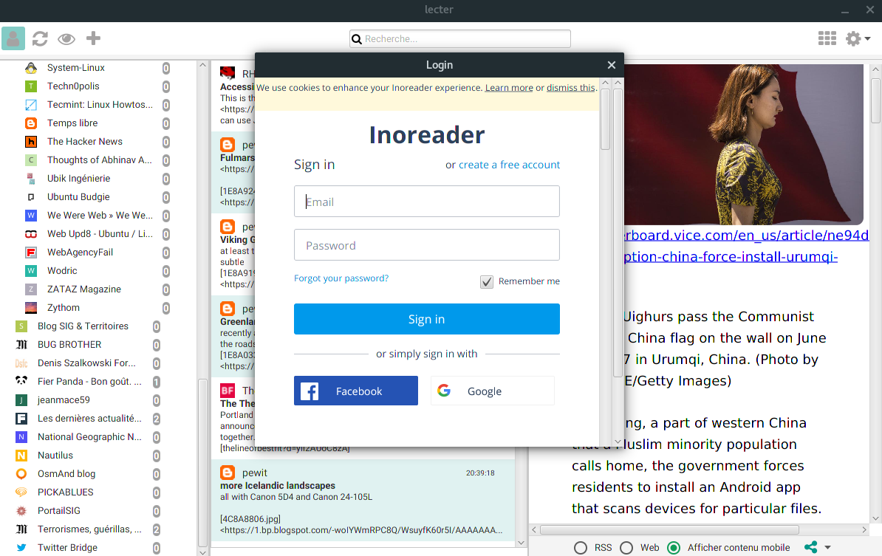Viewport: 882px width, 556px height.
Task: Click the Temps libre blogger icon
Action: (x=31, y=123)
